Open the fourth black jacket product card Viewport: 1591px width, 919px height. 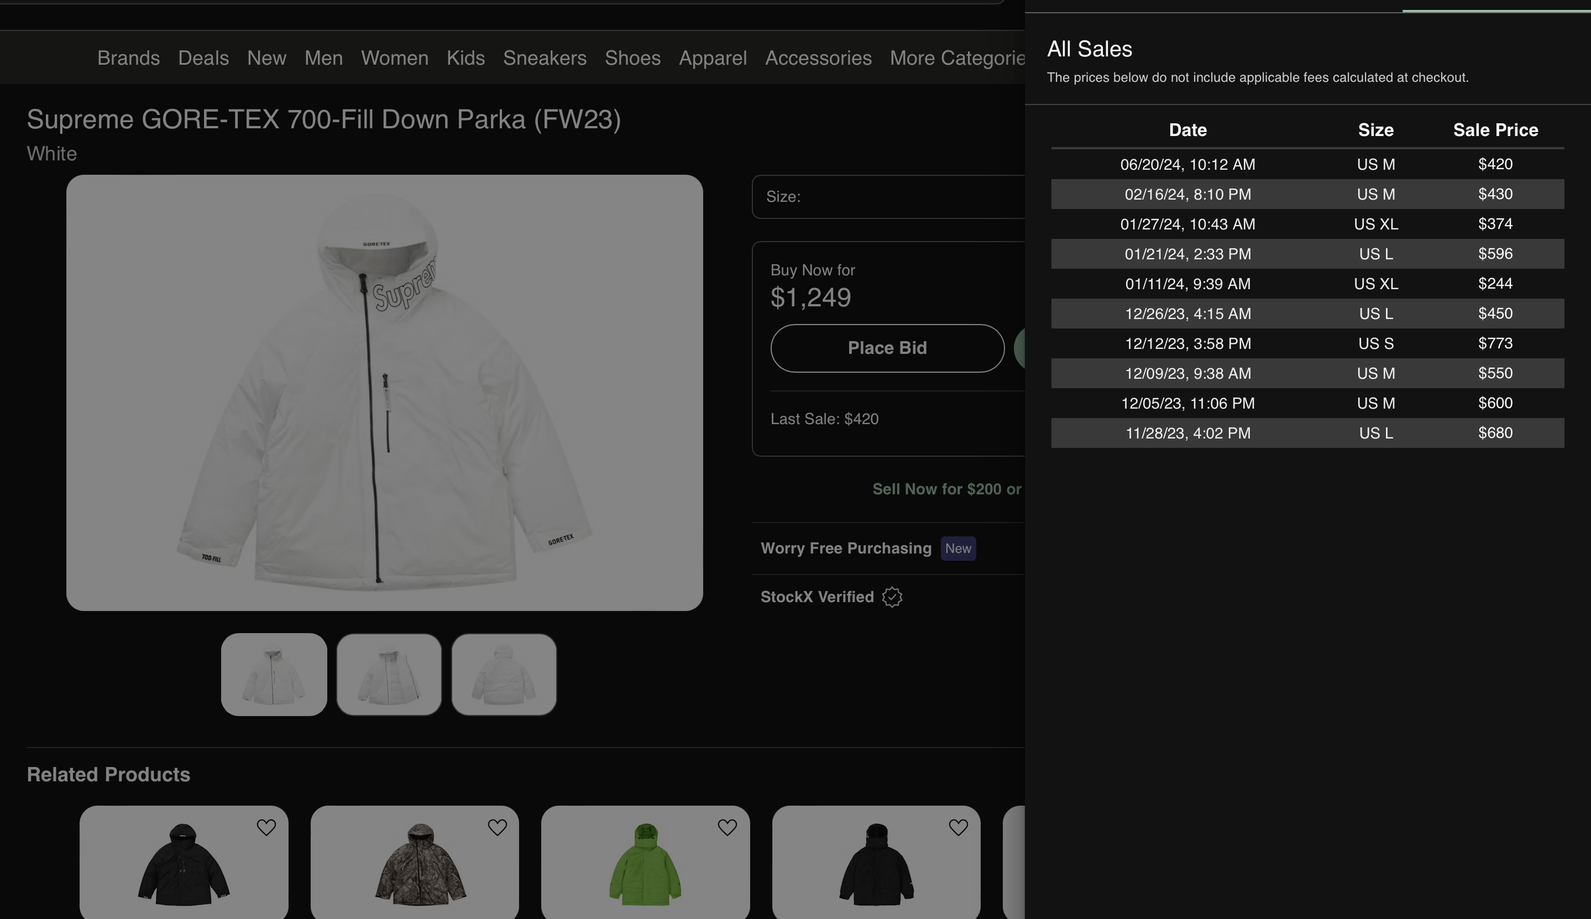(x=876, y=862)
